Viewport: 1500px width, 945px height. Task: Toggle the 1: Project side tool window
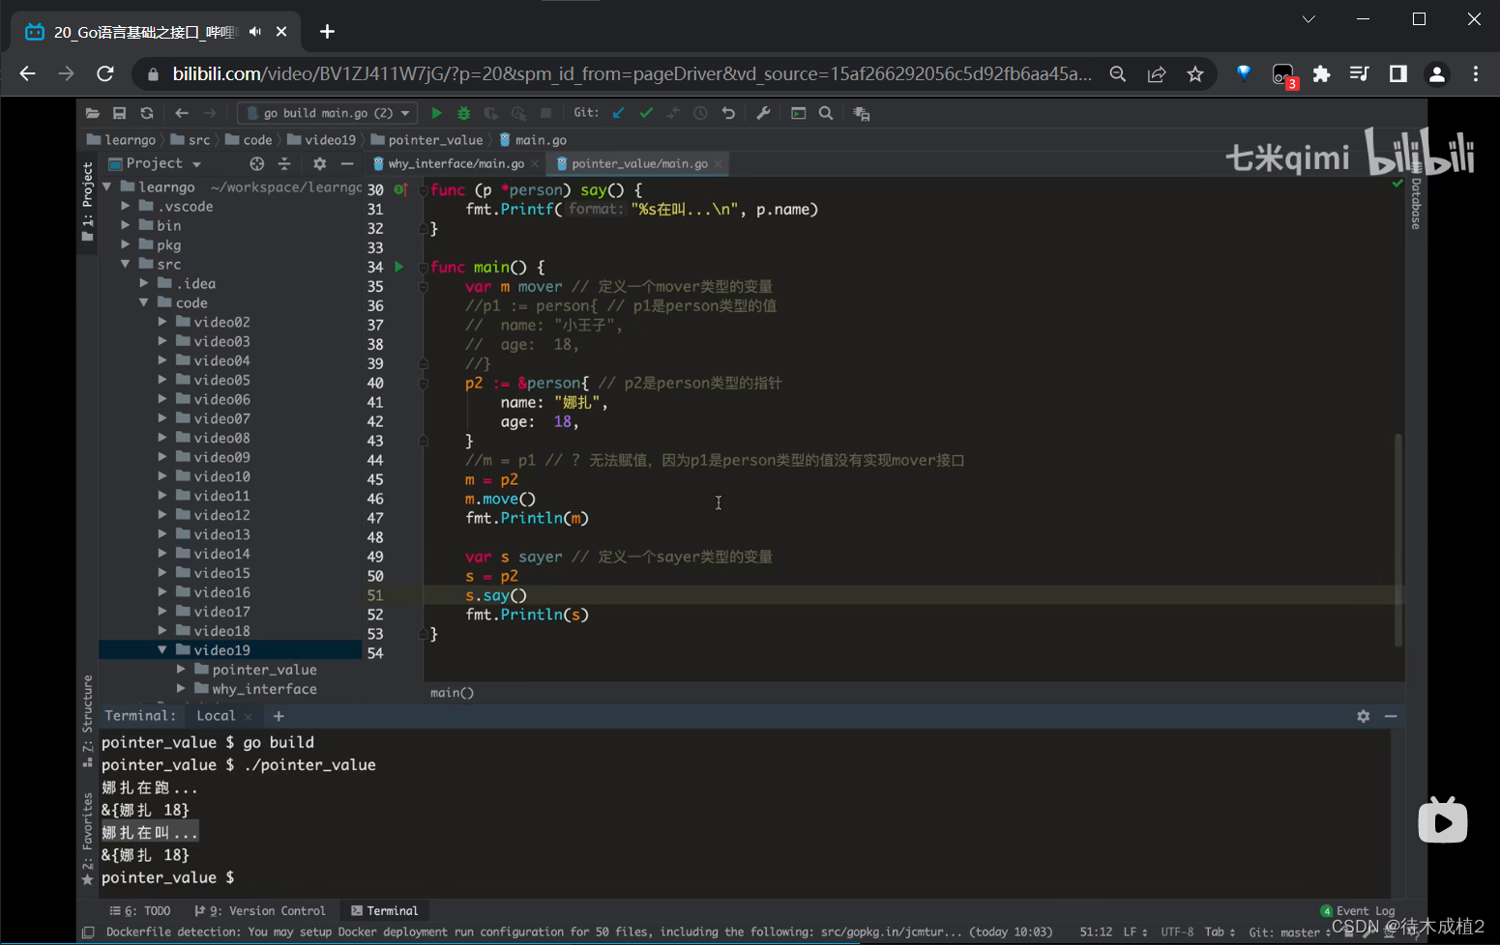pos(88,201)
